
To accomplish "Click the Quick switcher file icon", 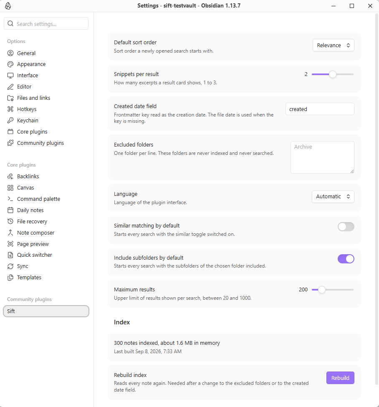I will (x=10, y=255).
